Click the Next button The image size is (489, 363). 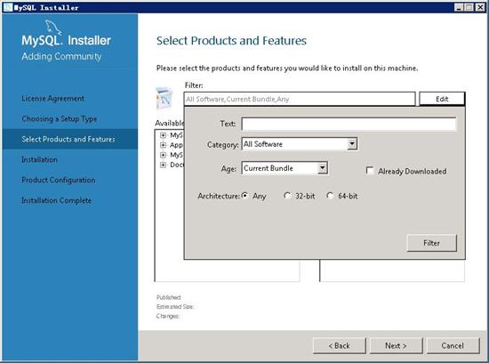coord(396,345)
